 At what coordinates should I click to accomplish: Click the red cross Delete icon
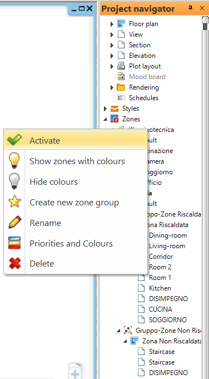pyautogui.click(x=14, y=263)
